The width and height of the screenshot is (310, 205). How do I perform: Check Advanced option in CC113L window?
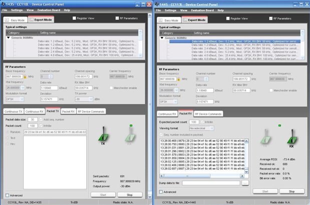(x=161, y=192)
